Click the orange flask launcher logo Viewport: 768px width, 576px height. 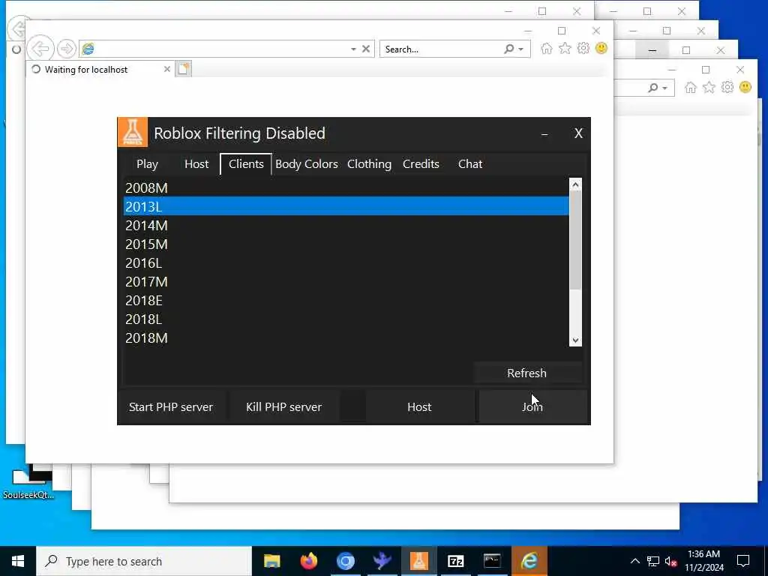tap(133, 132)
